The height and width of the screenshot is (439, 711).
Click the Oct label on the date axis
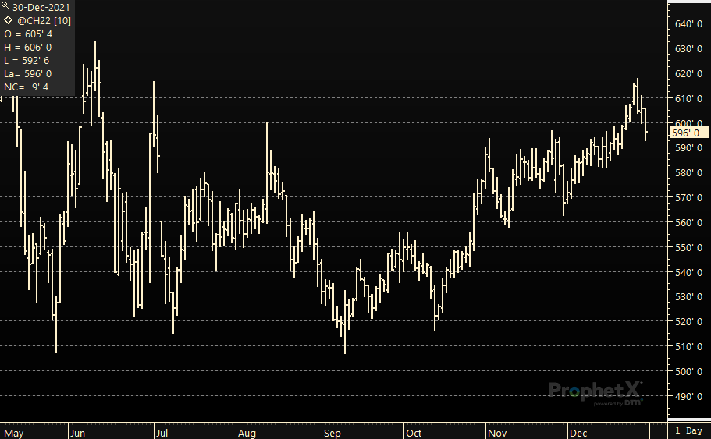point(414,433)
